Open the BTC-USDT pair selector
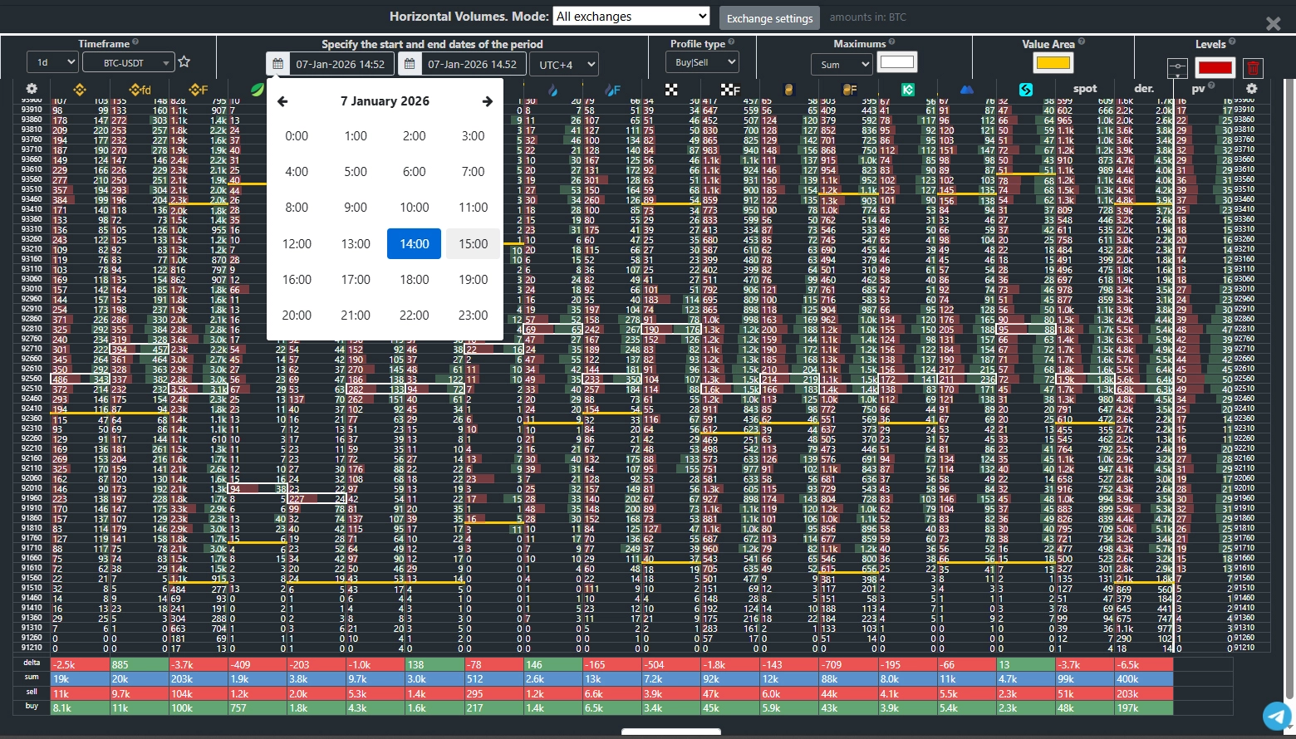 [131, 63]
